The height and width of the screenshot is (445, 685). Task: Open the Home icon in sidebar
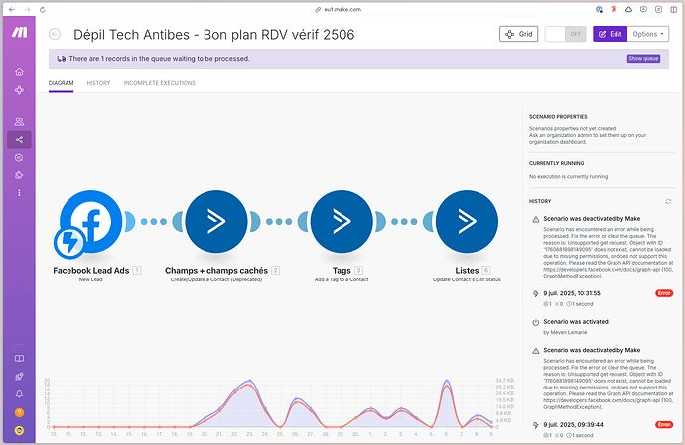[19, 72]
